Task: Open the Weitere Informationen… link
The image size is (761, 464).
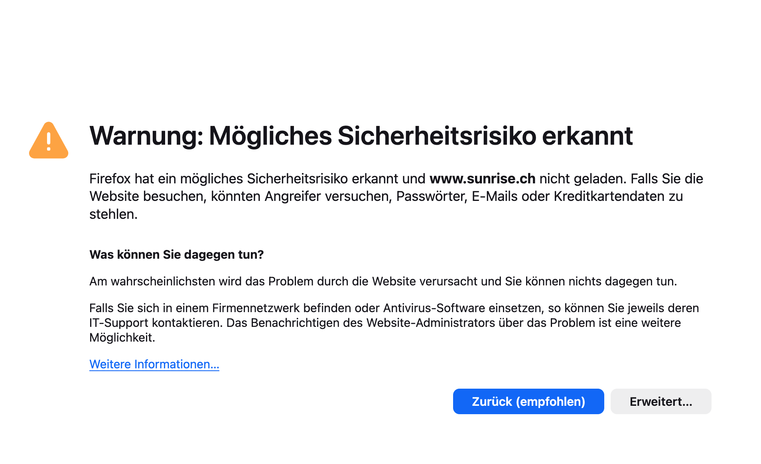Action: [x=154, y=364]
